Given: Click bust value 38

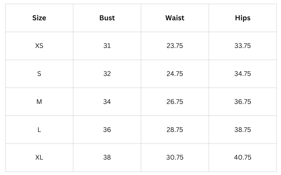Looking at the screenshot, I should (107, 157).
